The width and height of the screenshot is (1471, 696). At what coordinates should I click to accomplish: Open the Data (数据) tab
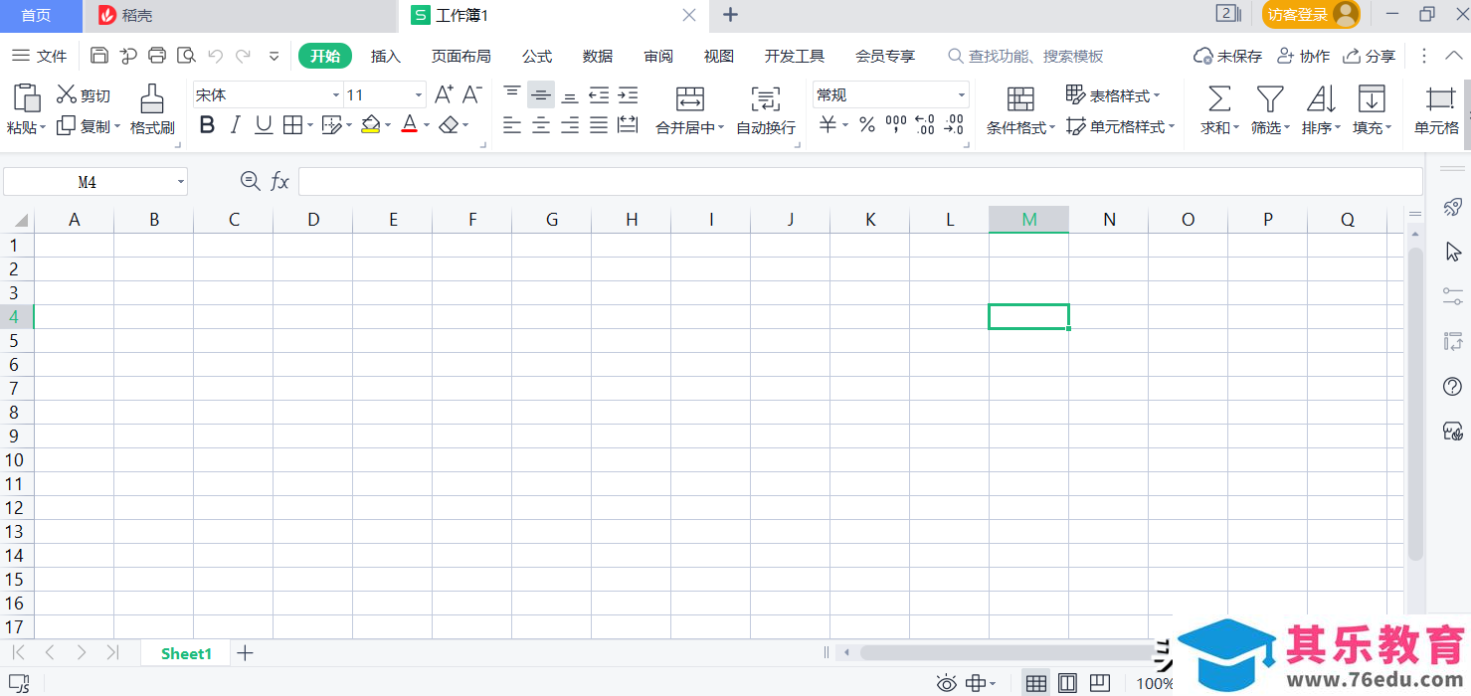tap(598, 56)
